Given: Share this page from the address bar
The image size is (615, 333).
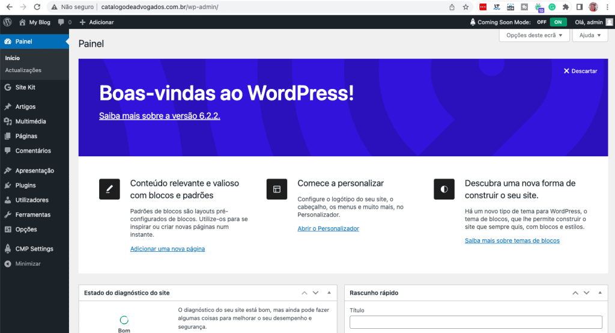Looking at the screenshot, I should coord(452,7).
